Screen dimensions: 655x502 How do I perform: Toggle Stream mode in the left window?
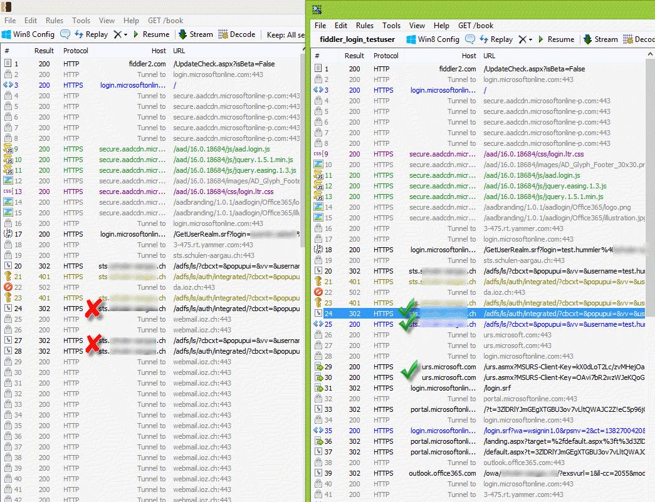click(196, 34)
